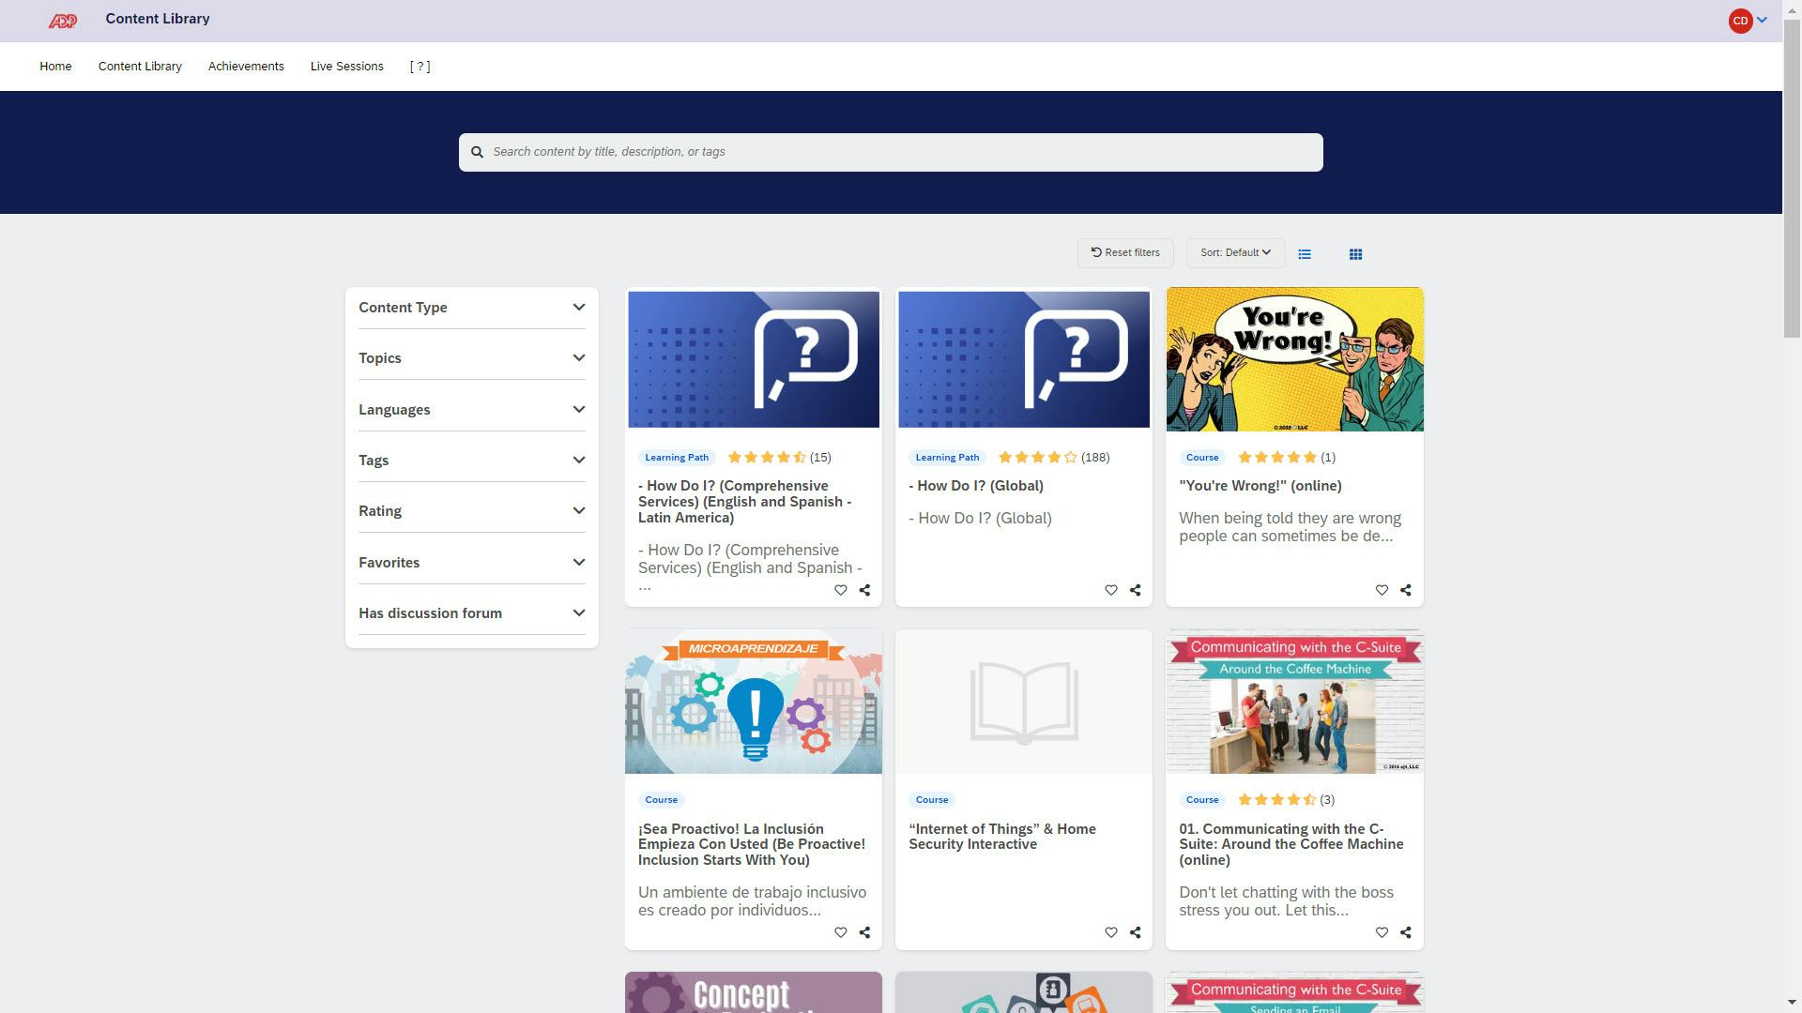Screen dimensions: 1802x1013
Task: Click the ADP logo
Action: (x=63, y=21)
